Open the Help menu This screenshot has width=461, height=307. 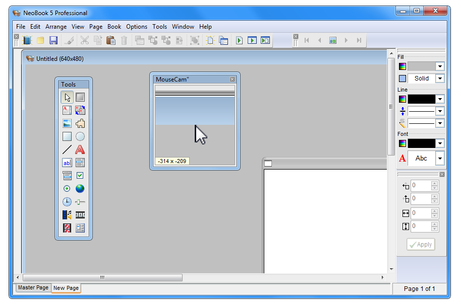coord(205,27)
